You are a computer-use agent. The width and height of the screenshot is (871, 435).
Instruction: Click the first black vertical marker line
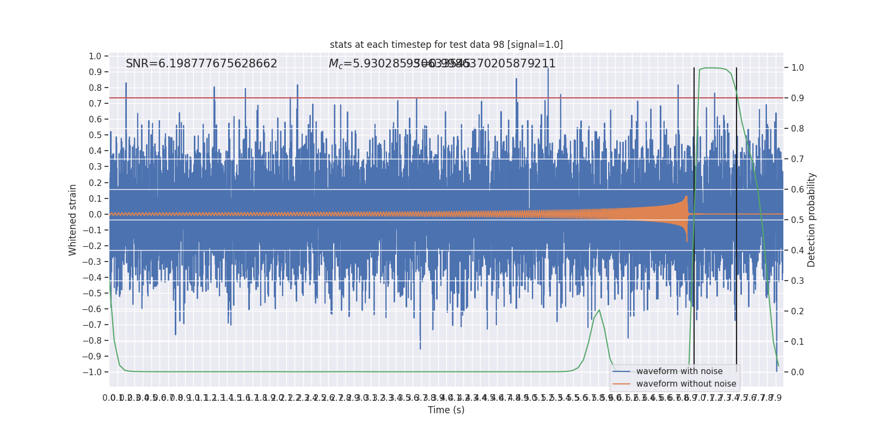(x=694, y=163)
